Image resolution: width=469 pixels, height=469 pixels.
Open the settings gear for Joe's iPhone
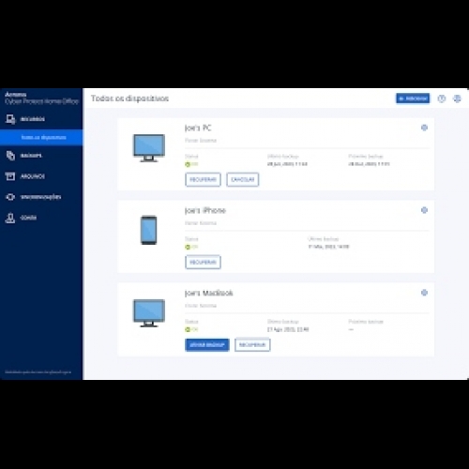(x=424, y=210)
